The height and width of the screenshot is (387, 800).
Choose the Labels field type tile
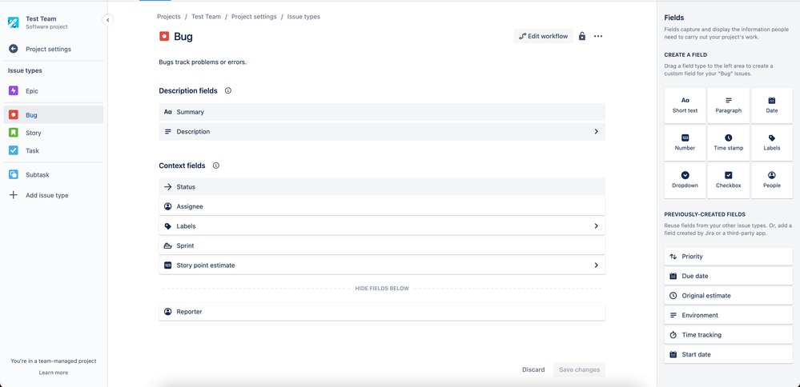pyautogui.click(x=771, y=143)
